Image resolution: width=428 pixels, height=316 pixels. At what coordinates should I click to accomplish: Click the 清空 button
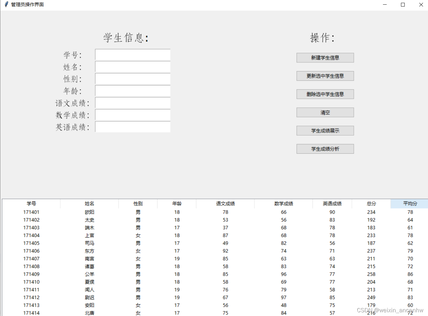(325, 112)
